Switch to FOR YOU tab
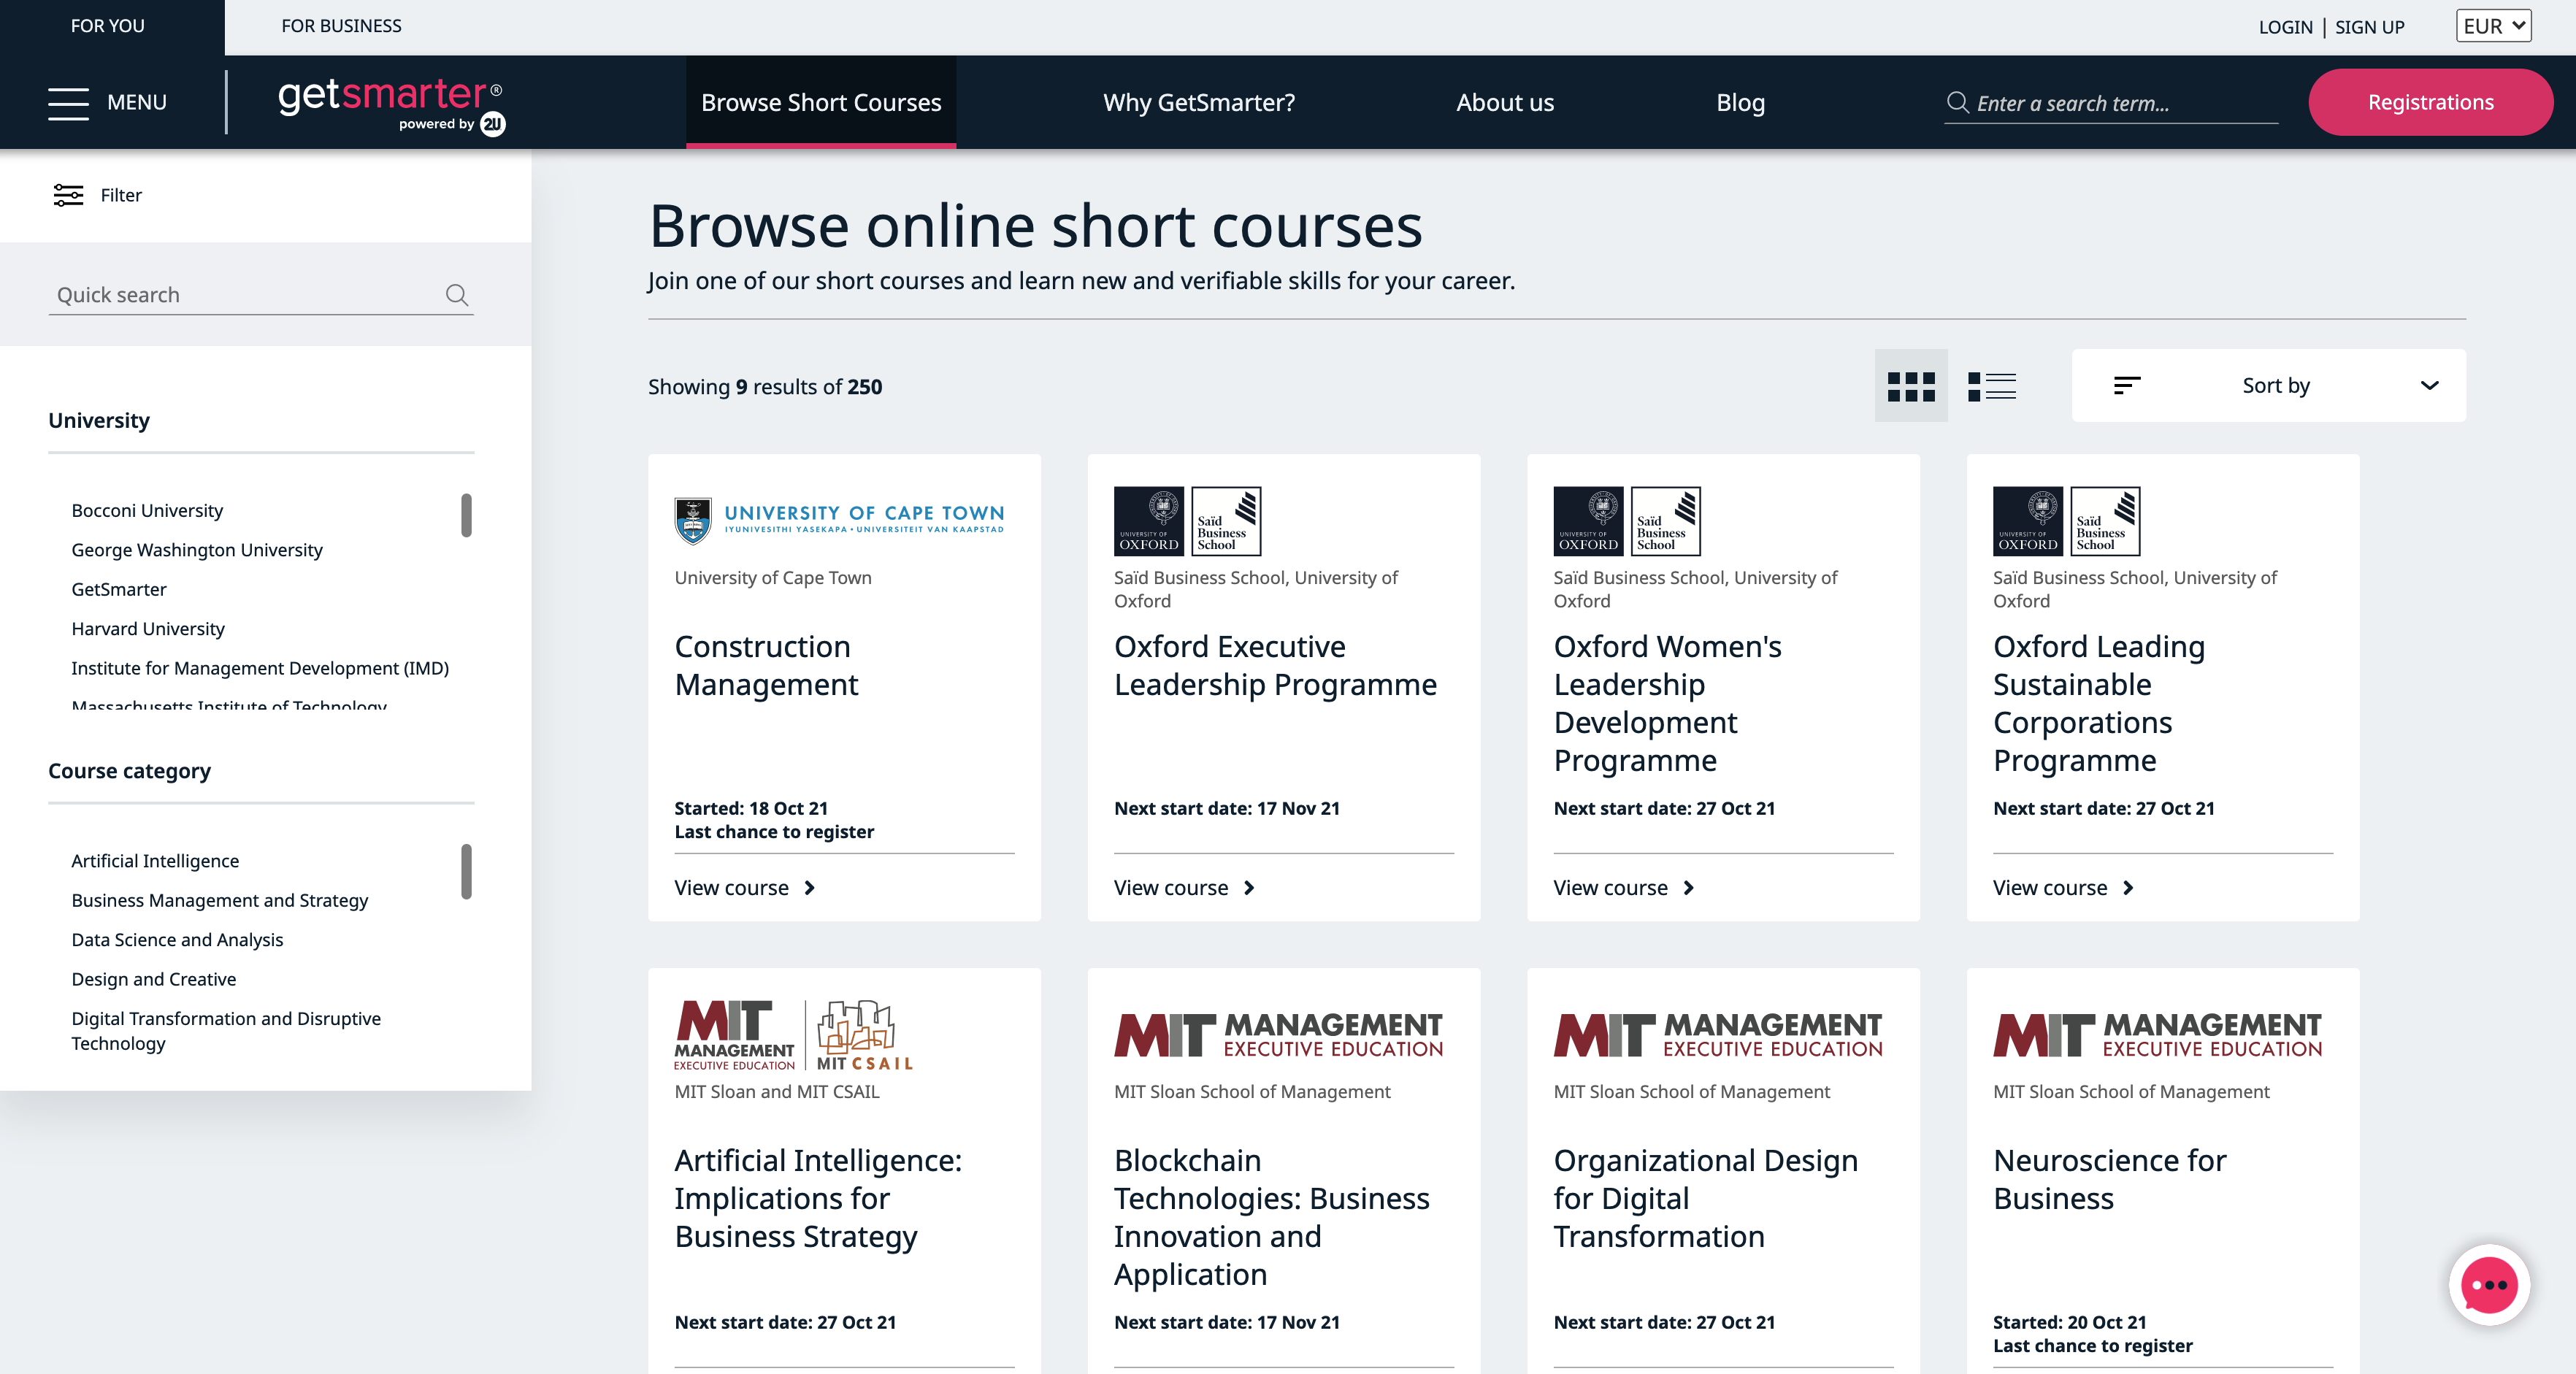 click(x=108, y=26)
